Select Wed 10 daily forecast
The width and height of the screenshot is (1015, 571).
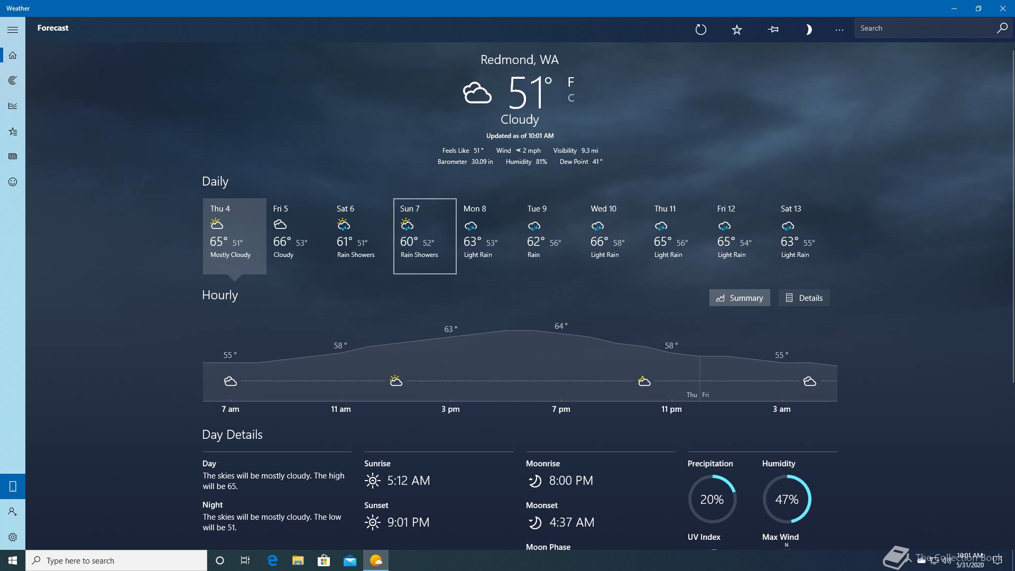coord(615,236)
